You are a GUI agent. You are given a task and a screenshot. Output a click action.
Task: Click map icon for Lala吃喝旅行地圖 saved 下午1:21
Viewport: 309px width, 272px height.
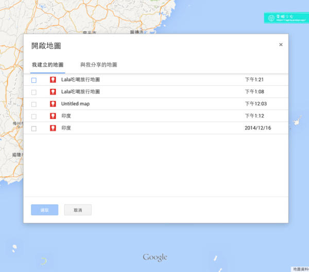53,80
